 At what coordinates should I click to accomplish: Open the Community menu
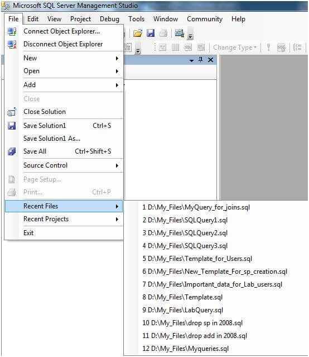coord(205,19)
